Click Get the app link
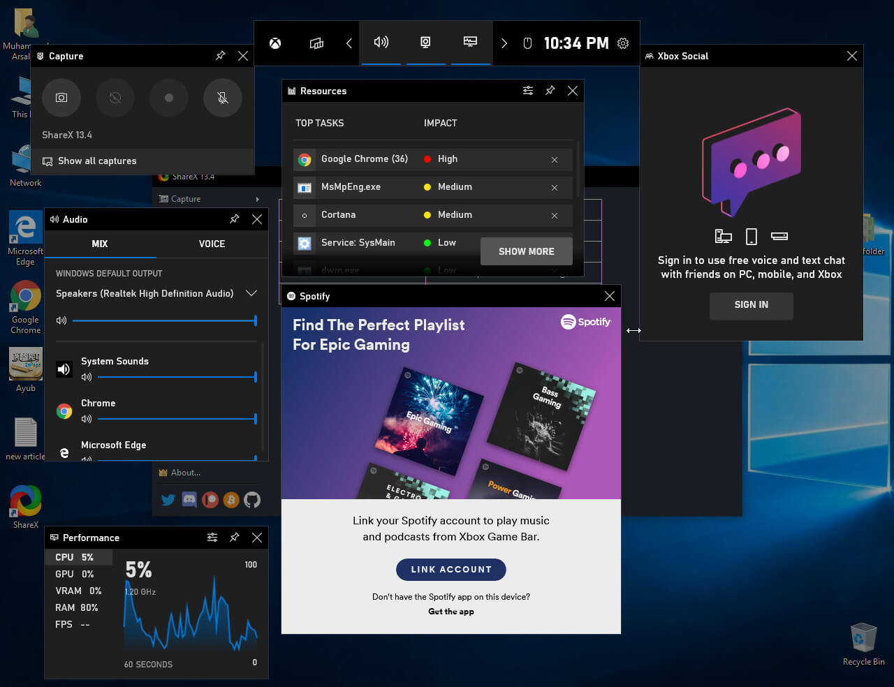The width and height of the screenshot is (894, 687). coord(451,612)
